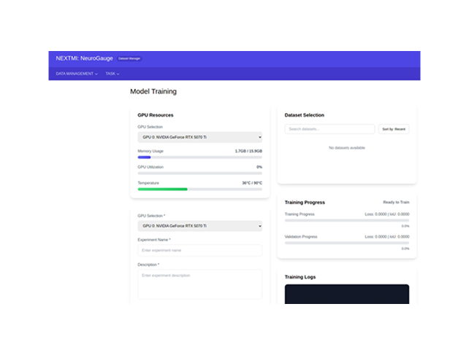
Task: Click the Ready to Train status
Action: [x=396, y=202]
